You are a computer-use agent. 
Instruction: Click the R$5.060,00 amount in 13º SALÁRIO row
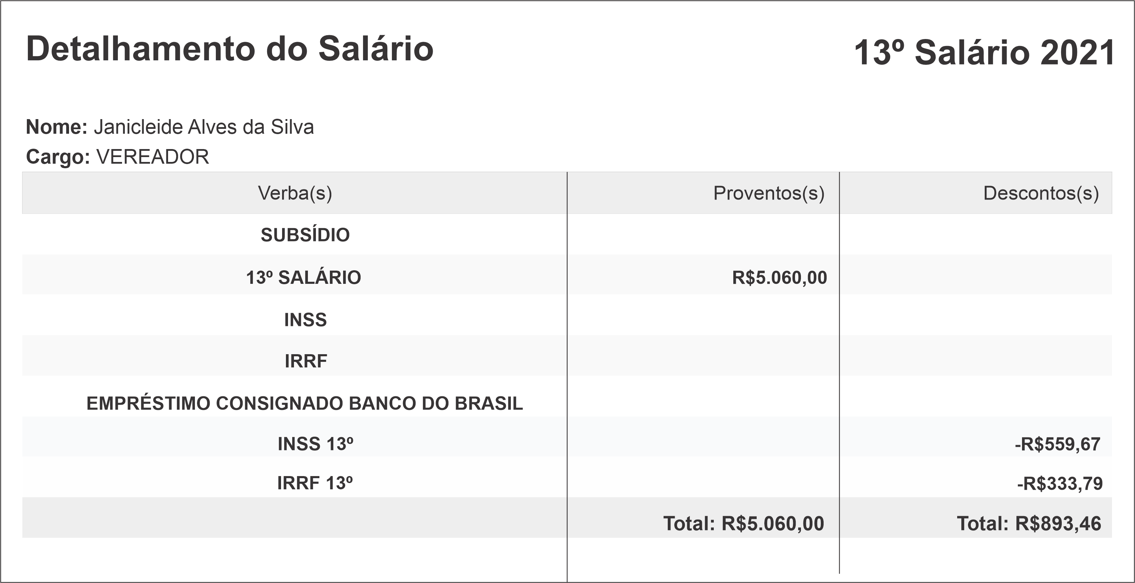[x=779, y=278]
